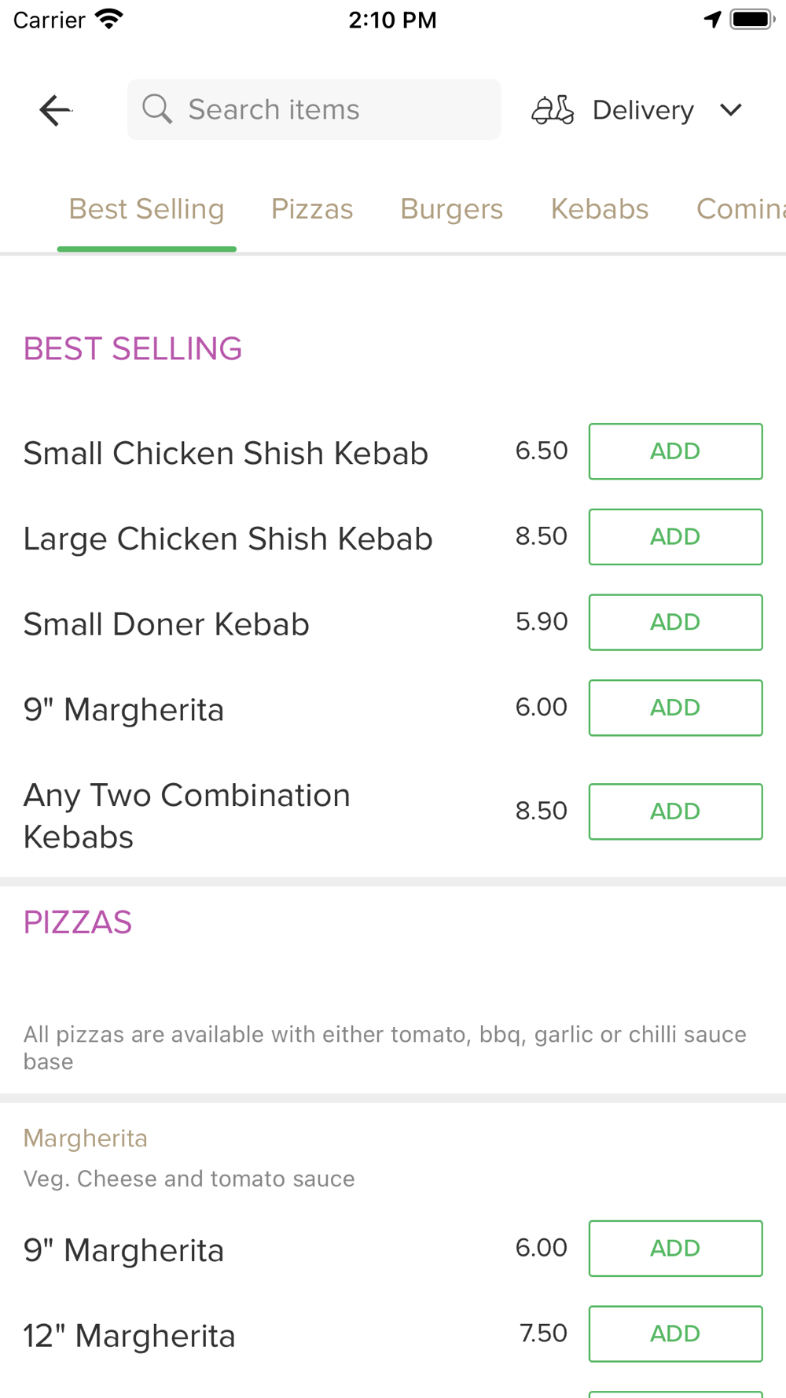Viewport: 786px width, 1398px height.
Task: Add Small Chicken Shish Kebab
Action: pyautogui.click(x=675, y=451)
